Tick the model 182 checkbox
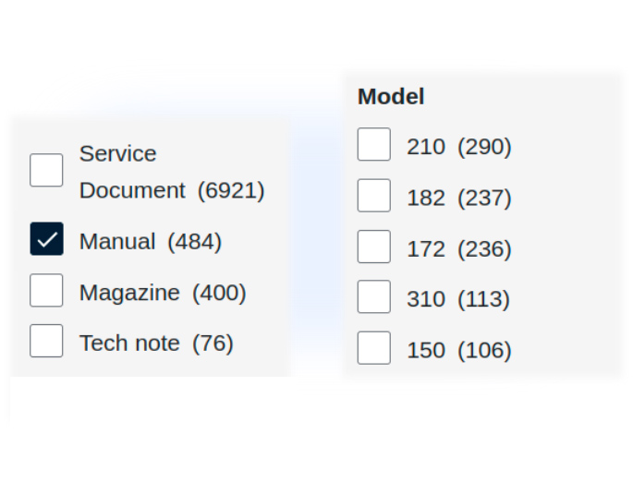 point(374,196)
